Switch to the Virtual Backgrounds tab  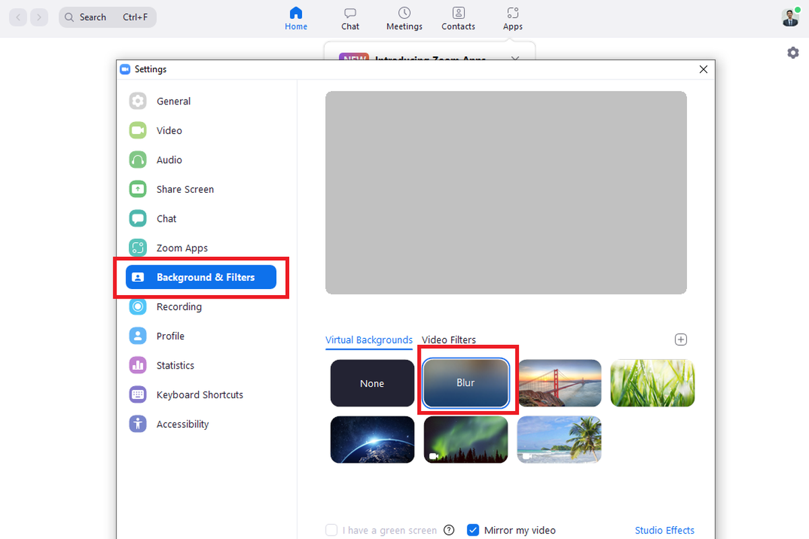click(369, 340)
